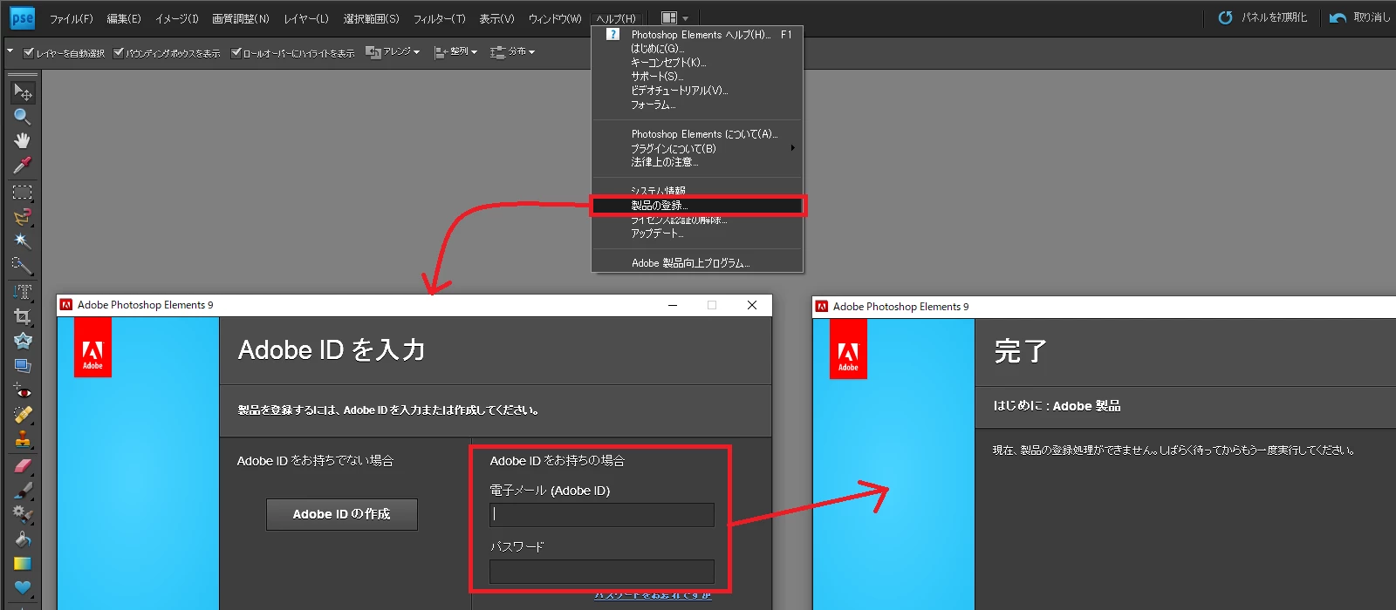Click the reset panels circular arrow icon
The image size is (1396, 610).
[x=1226, y=17]
